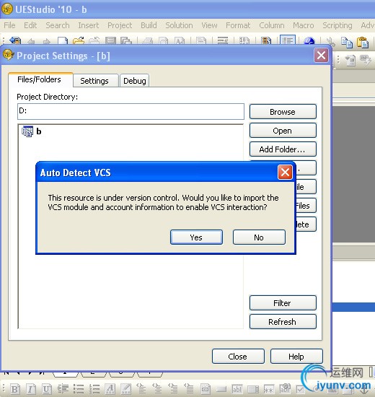
Task: Click the Refresh button
Action: pyautogui.click(x=283, y=322)
